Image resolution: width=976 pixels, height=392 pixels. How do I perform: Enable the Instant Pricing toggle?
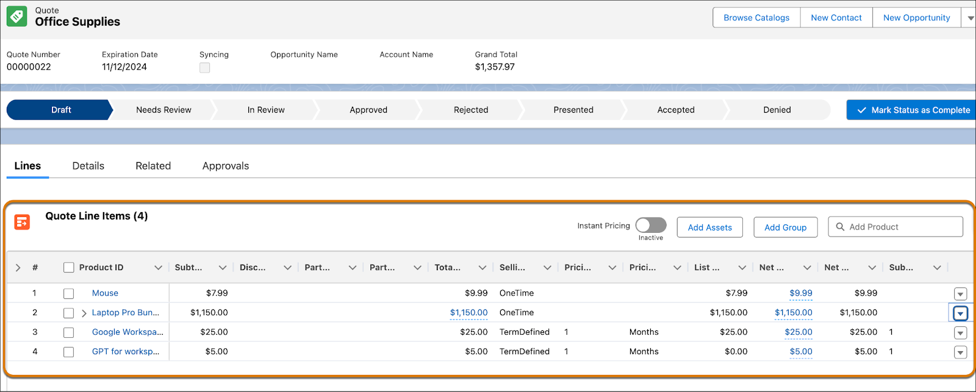coord(651,226)
